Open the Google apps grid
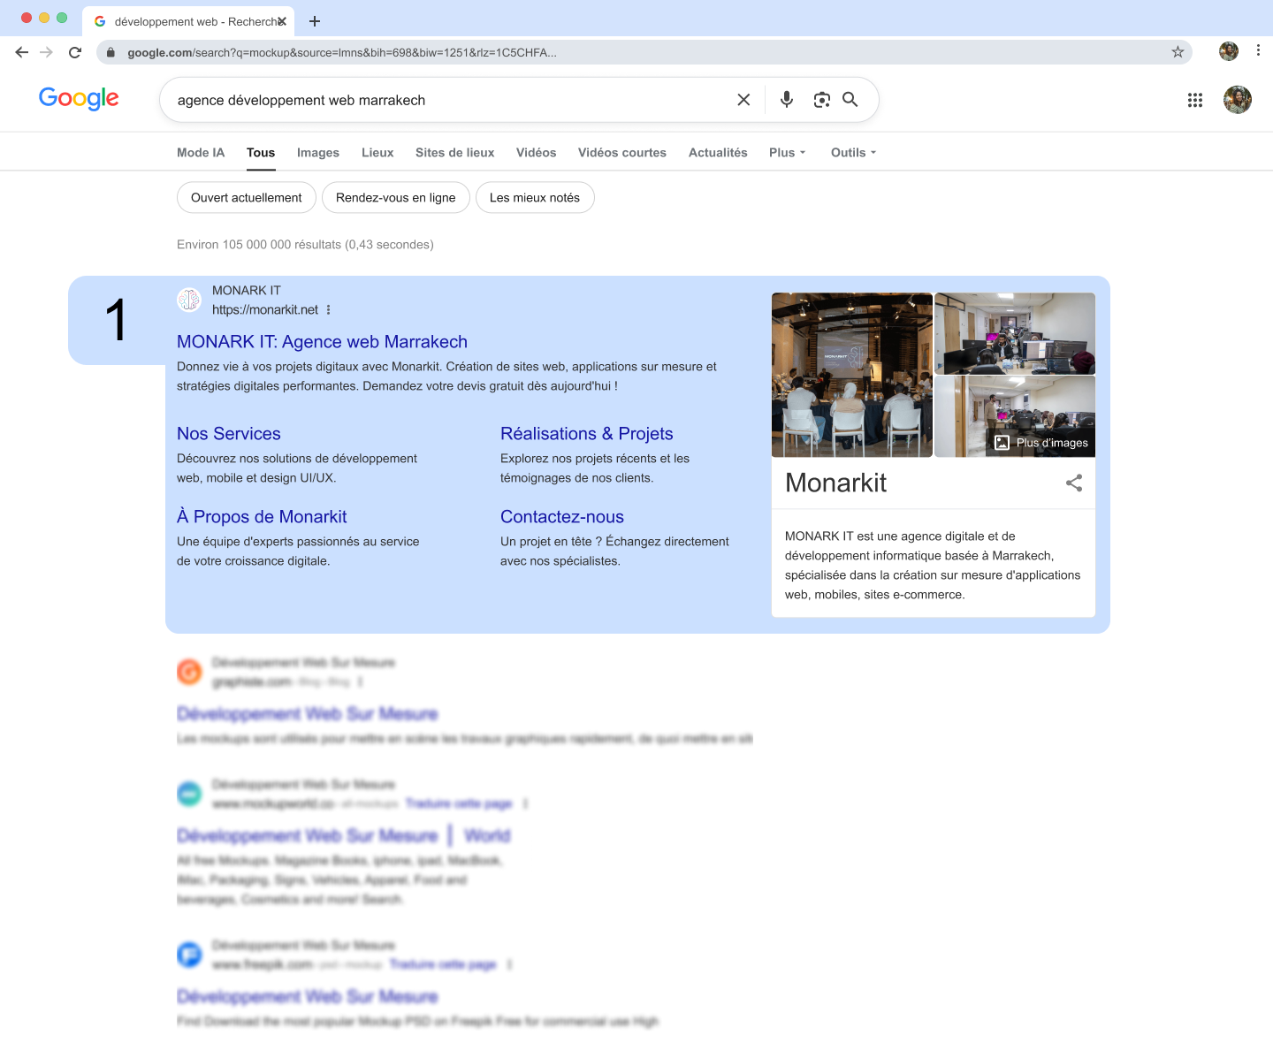 point(1195,100)
